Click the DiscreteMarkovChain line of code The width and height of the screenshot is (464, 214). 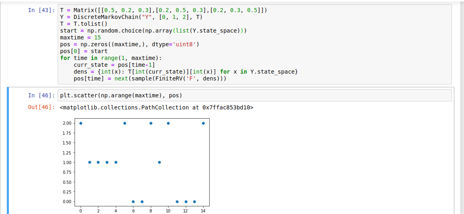[x=131, y=17]
